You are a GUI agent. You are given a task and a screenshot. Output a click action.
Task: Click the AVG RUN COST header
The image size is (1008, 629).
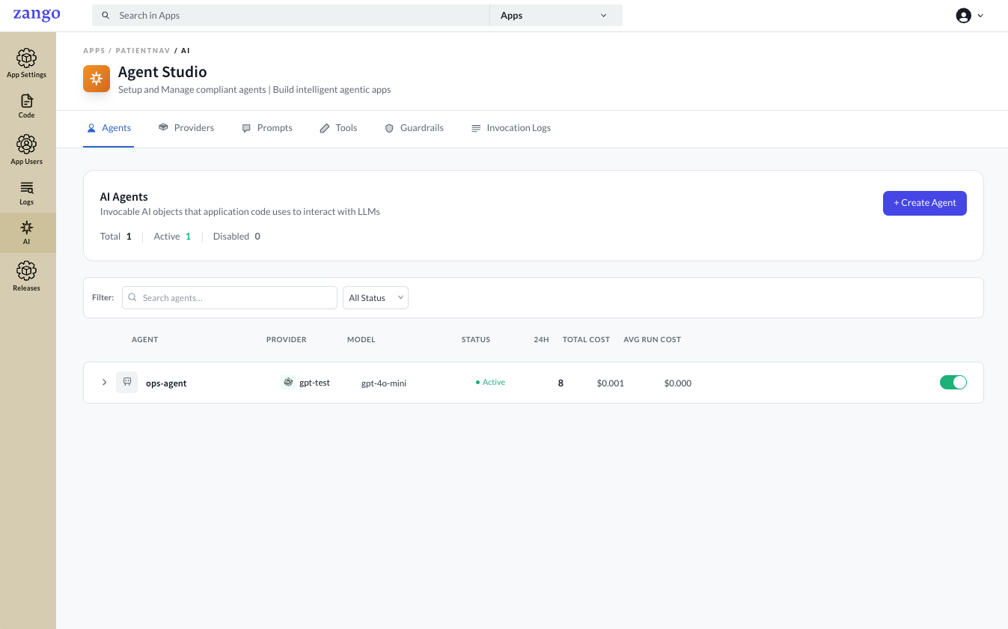point(653,339)
